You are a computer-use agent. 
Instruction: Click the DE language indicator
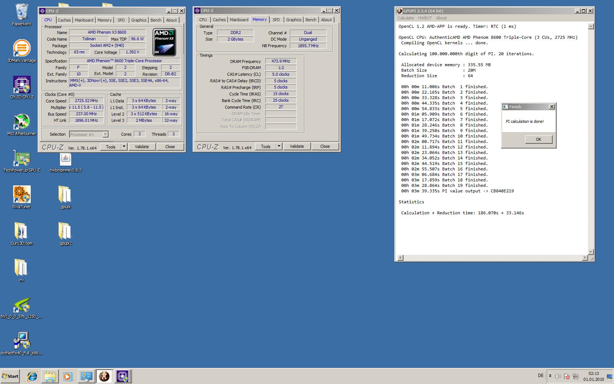pos(541,376)
